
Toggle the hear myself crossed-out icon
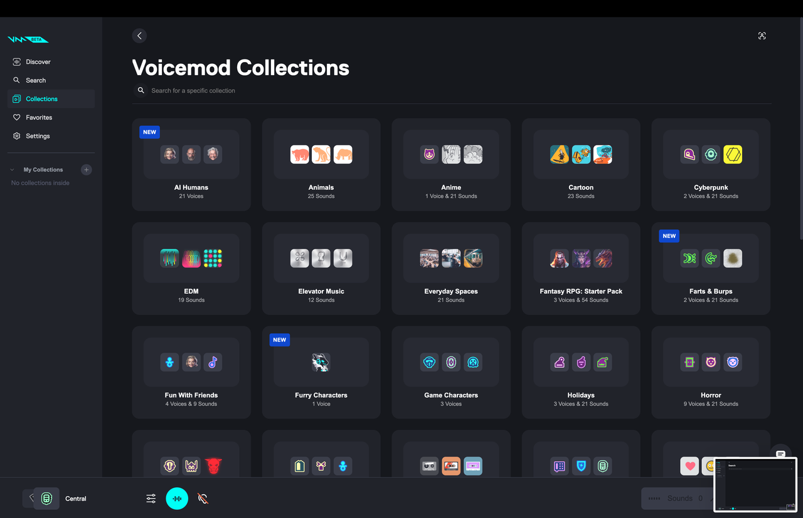203,499
